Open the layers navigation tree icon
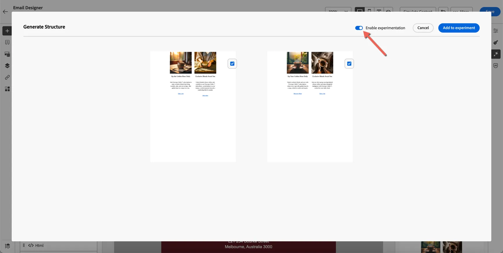The height and width of the screenshot is (253, 503). [7, 66]
